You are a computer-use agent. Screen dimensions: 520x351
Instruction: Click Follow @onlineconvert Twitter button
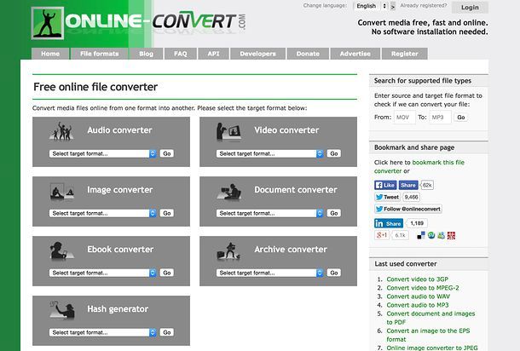pos(408,209)
